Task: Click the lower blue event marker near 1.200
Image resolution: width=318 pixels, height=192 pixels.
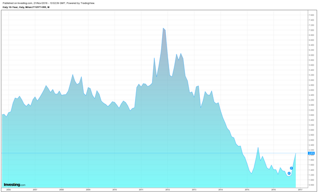Action: click(x=289, y=173)
